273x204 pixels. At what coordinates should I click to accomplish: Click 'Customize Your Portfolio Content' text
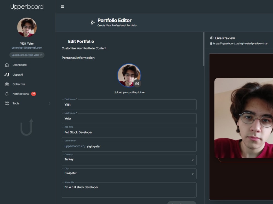[x=84, y=48]
